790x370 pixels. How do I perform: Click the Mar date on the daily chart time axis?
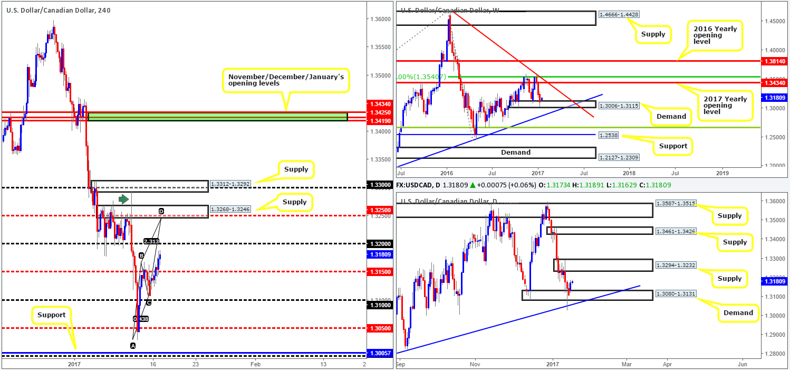click(x=626, y=364)
